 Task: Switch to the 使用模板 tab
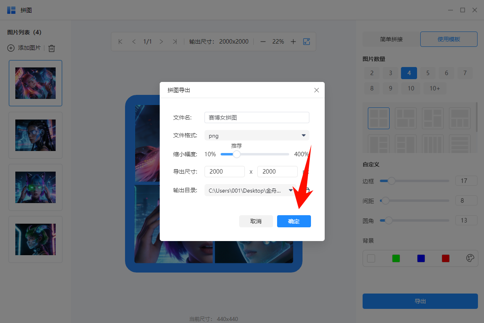pos(449,39)
